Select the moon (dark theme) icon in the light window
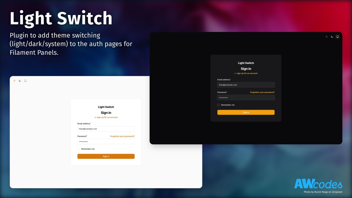Screen dimensions: 352x198 pyautogui.click(x=20, y=81)
